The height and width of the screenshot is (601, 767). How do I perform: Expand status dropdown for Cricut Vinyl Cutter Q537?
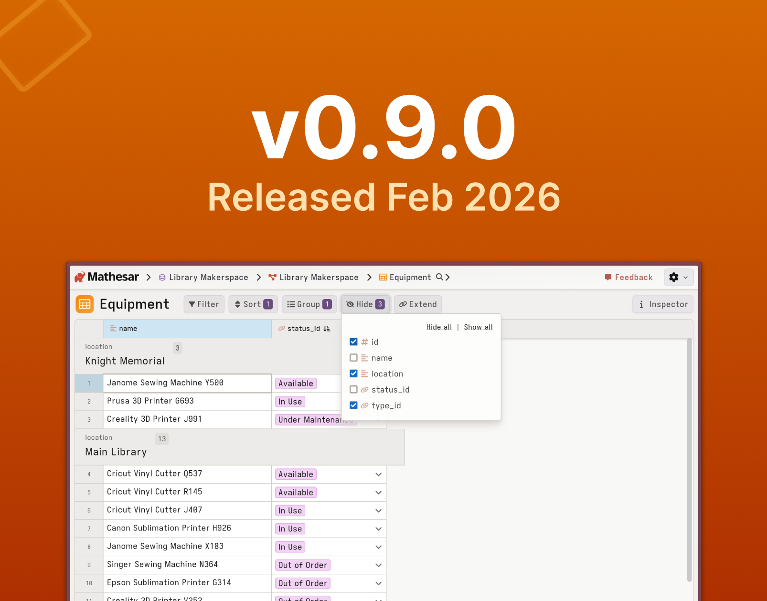click(378, 475)
